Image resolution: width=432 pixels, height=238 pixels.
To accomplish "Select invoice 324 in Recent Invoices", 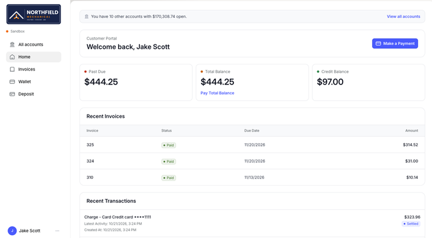I will point(252,161).
